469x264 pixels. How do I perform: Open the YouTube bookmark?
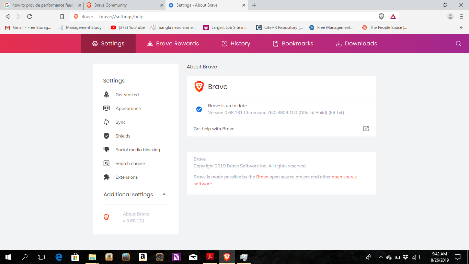(x=128, y=27)
